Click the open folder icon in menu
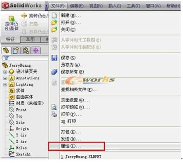183x163 pixels. (54, 23)
